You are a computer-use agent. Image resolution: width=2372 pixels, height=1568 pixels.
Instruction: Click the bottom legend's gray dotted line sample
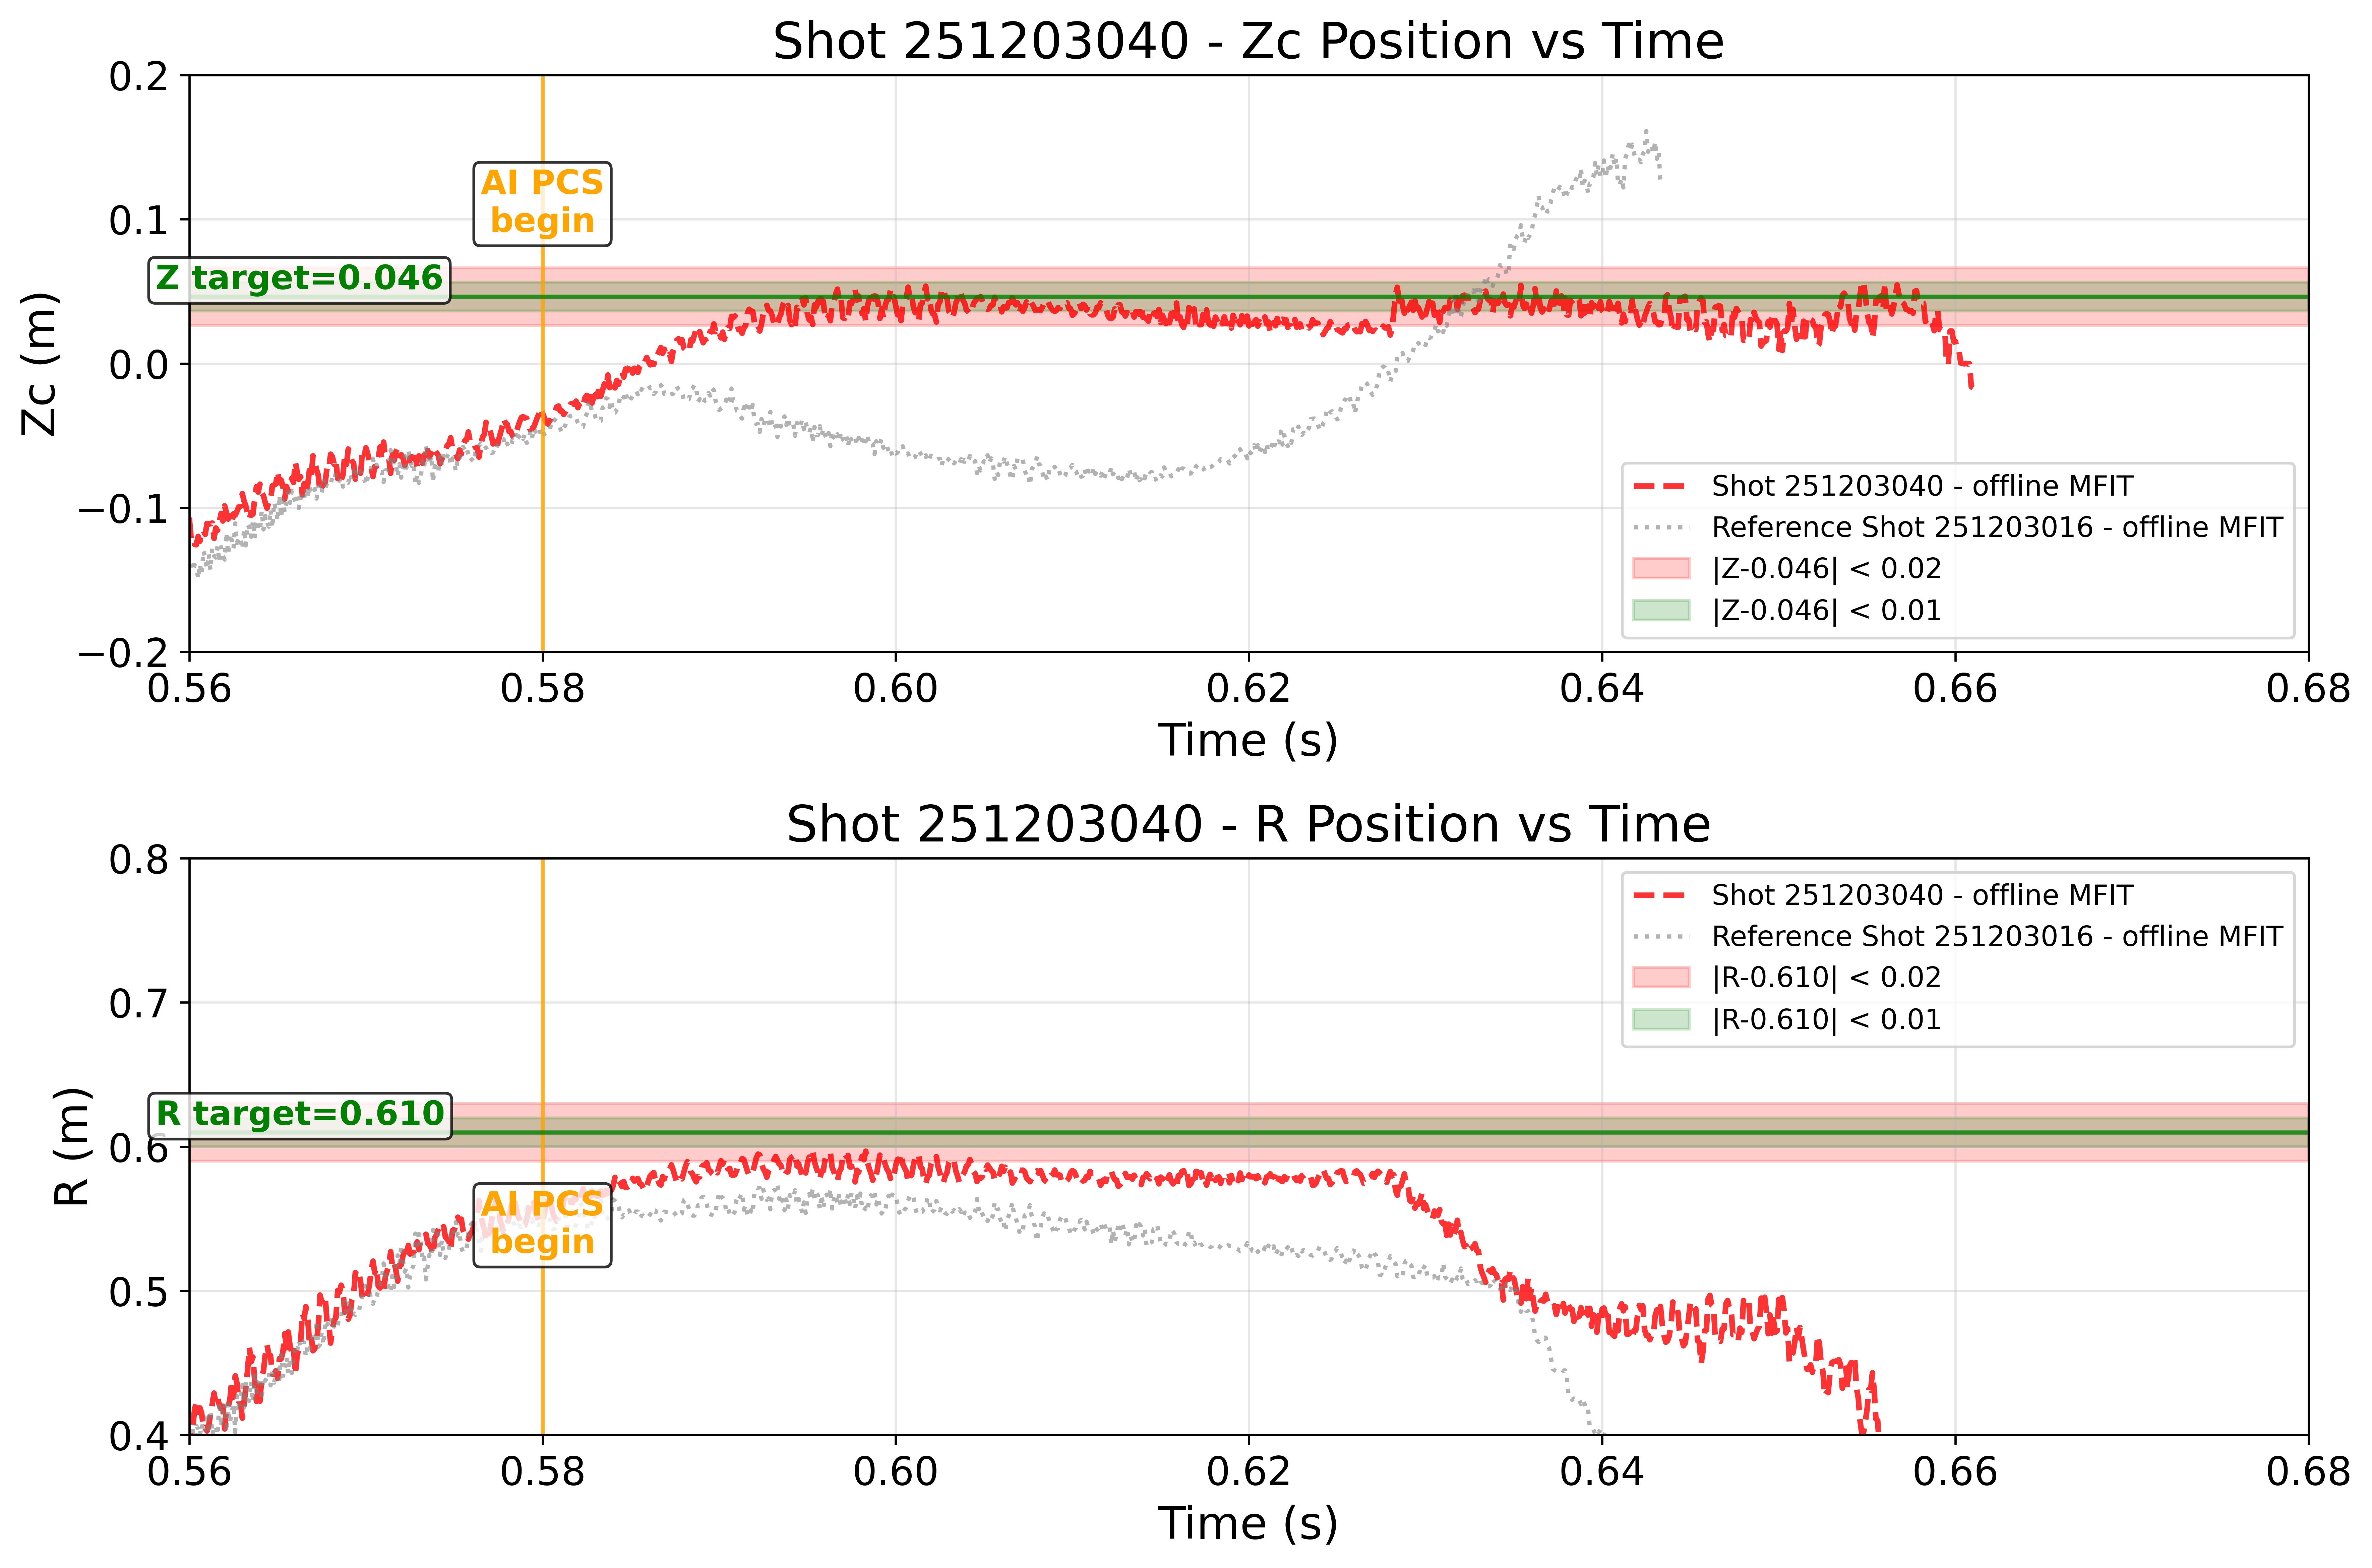pos(1661,936)
